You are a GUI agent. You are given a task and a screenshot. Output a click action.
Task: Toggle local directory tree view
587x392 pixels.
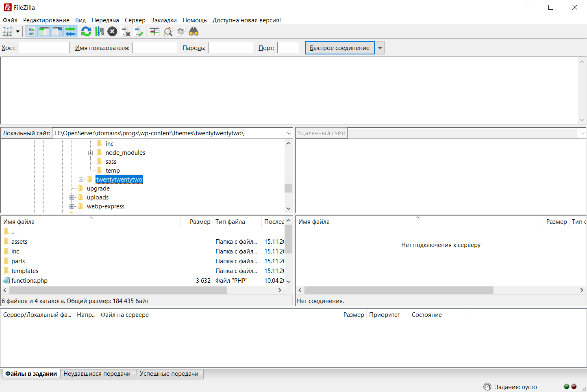(x=44, y=32)
